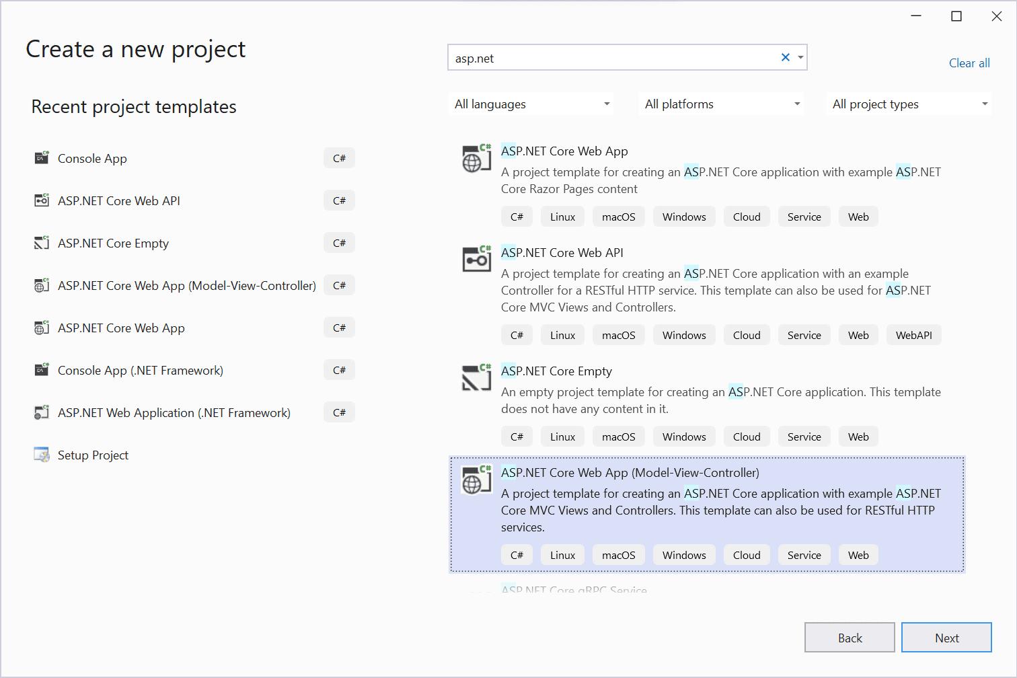This screenshot has width=1017, height=678.
Task: Open the All project types dropdown
Action: point(908,104)
